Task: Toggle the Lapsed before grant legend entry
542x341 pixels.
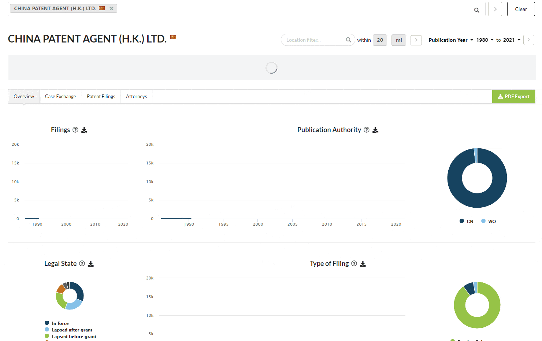Action: pyautogui.click(x=71, y=336)
